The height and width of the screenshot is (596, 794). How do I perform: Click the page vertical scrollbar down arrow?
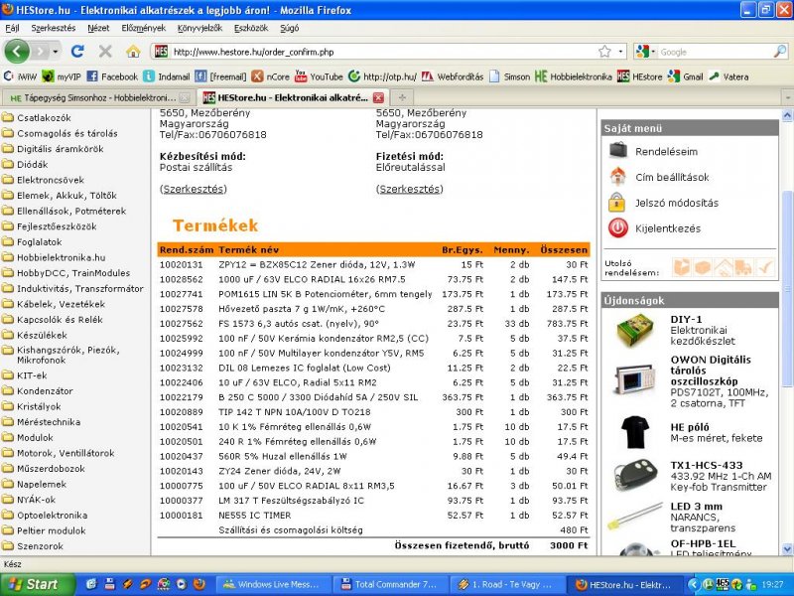[787, 549]
